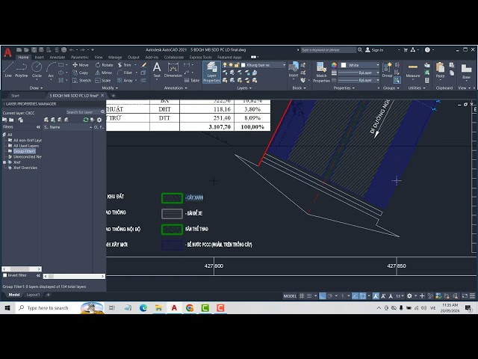Activate the Scale command
The height and width of the screenshot is (359, 478).
[103, 80]
